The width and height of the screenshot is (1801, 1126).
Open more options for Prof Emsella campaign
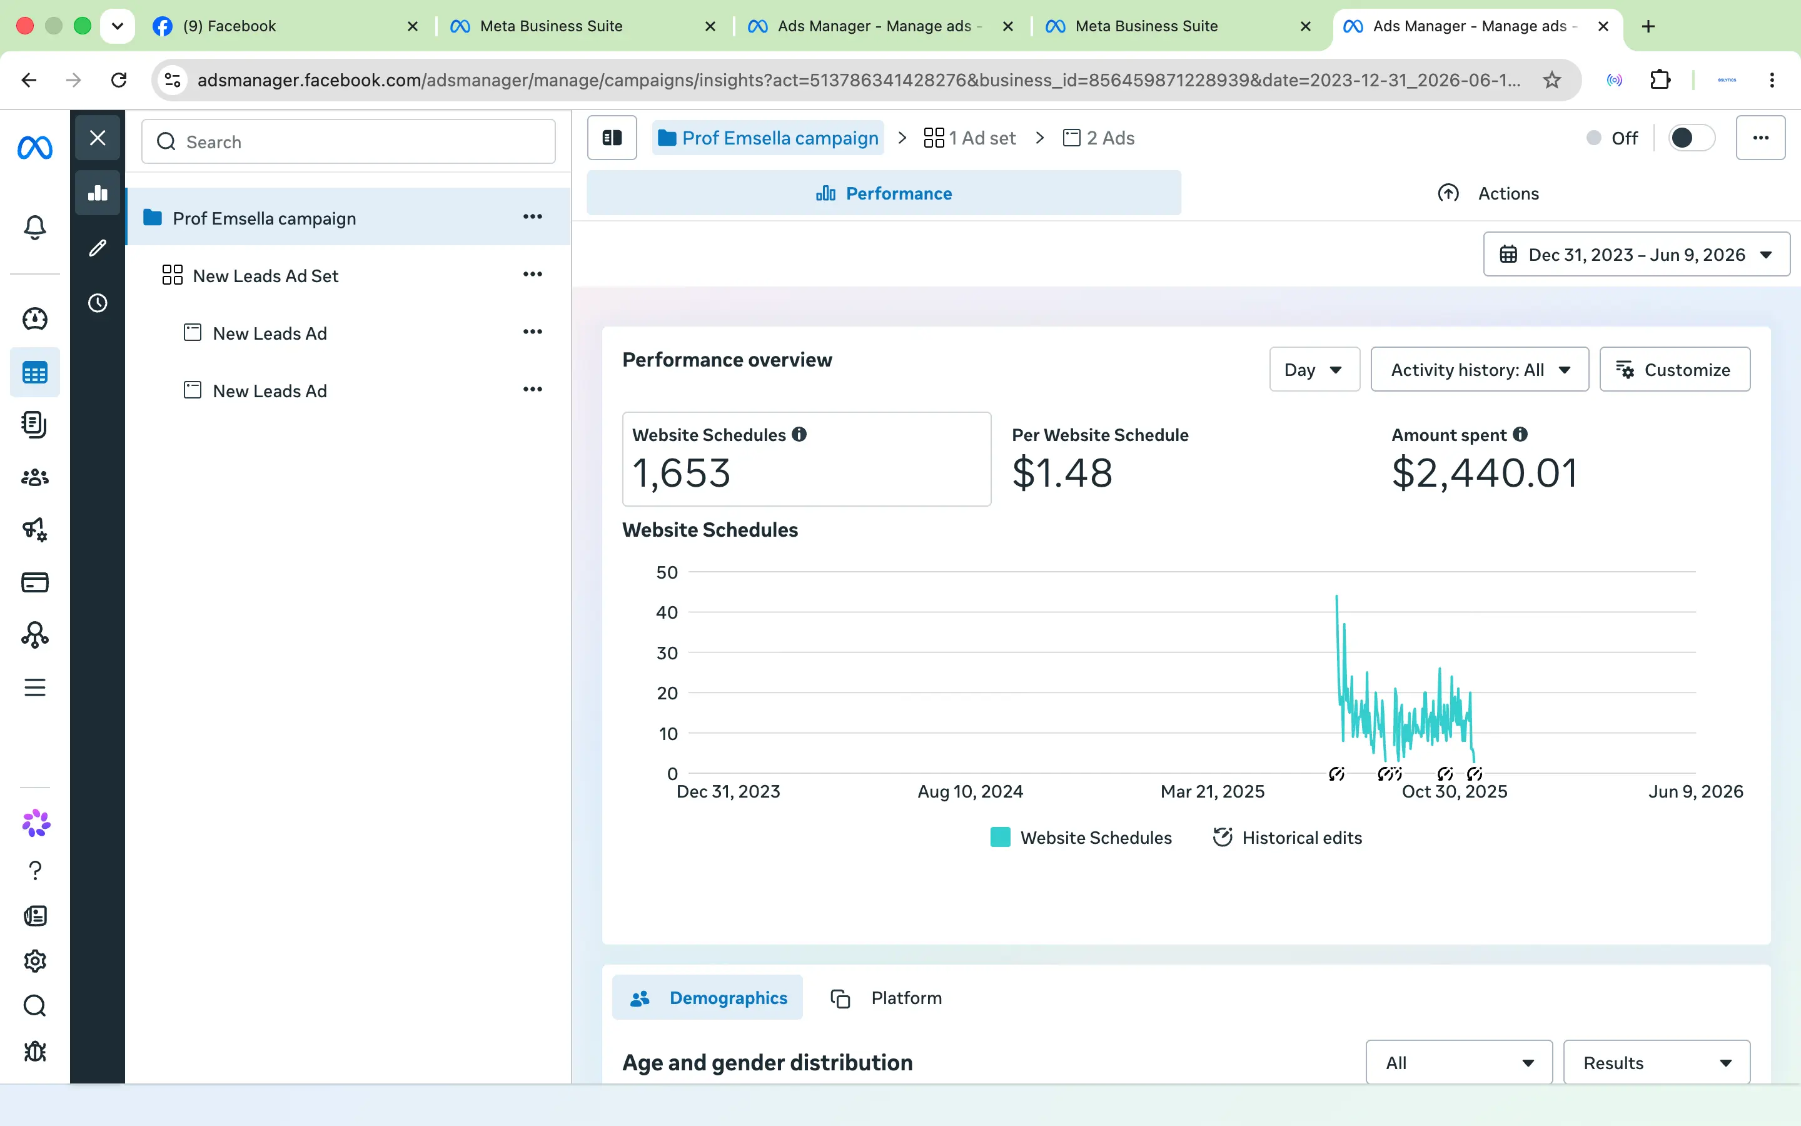click(532, 216)
